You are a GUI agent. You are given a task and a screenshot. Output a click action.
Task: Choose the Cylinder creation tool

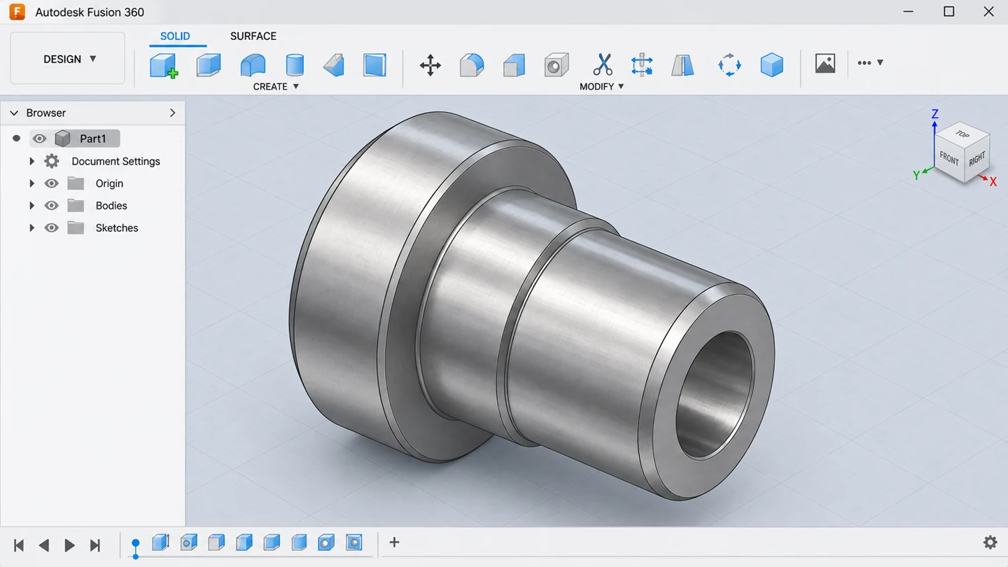[295, 65]
